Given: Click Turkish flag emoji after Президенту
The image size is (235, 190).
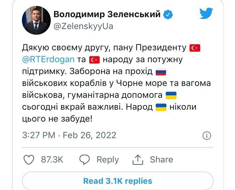Looking at the screenshot, I should (195, 48).
